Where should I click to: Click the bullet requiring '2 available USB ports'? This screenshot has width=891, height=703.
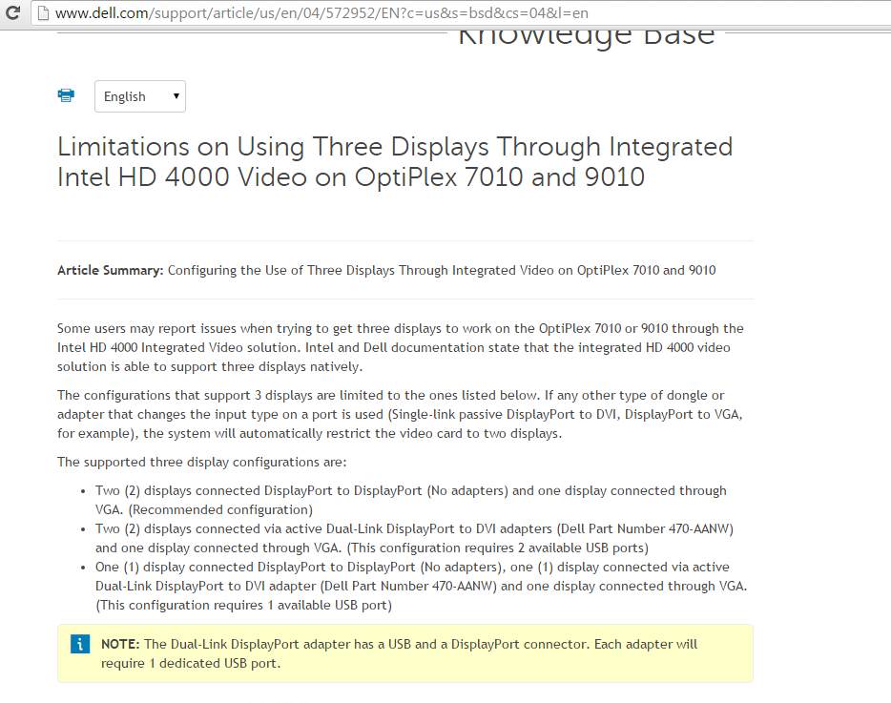point(414,538)
